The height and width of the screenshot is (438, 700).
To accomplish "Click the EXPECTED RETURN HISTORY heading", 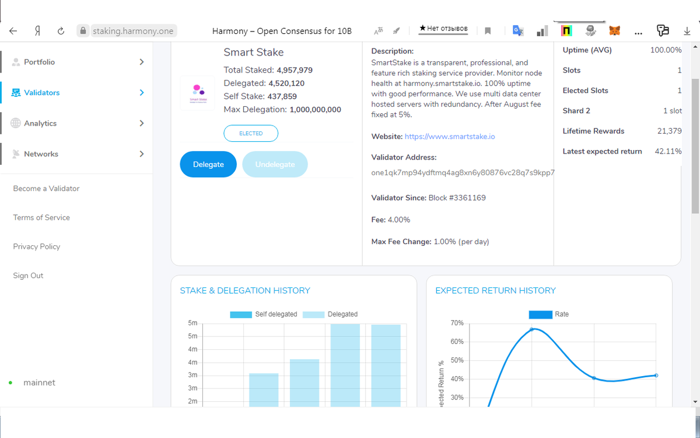I will point(495,291).
